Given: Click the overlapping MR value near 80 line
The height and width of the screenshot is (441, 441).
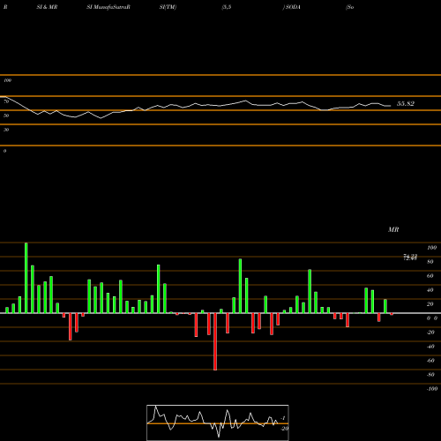Looking at the screenshot, I should tap(410, 258).
